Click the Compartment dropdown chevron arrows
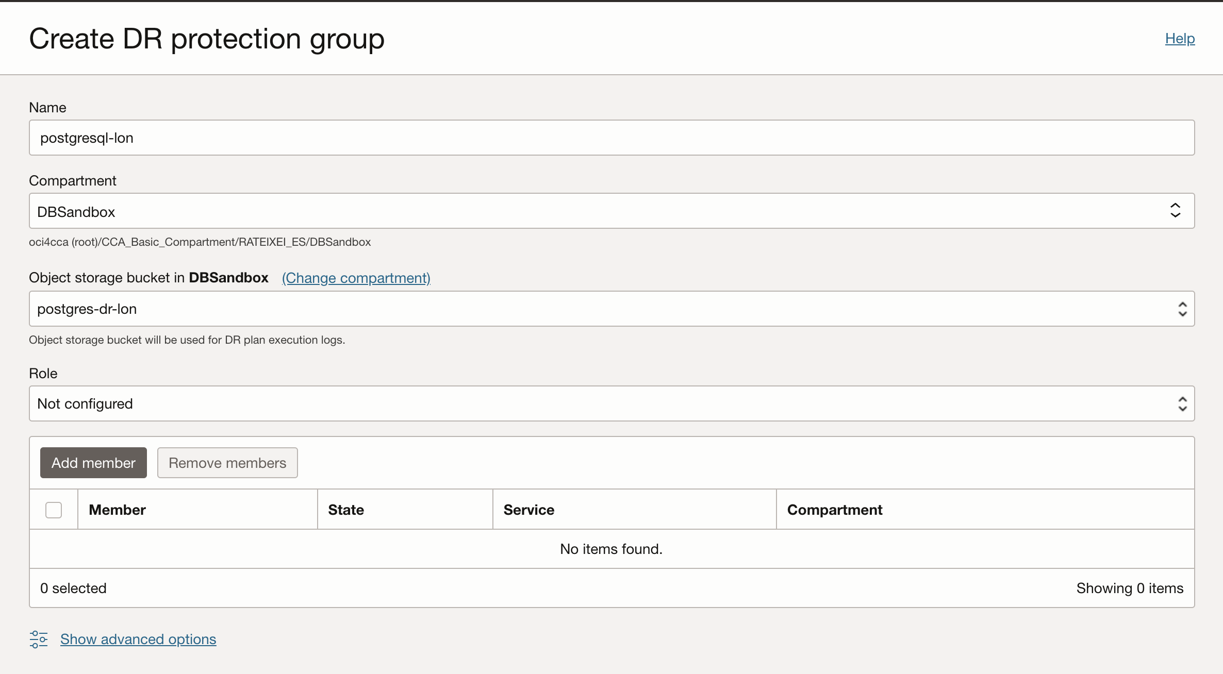Viewport: 1223px width, 674px height. click(1175, 210)
